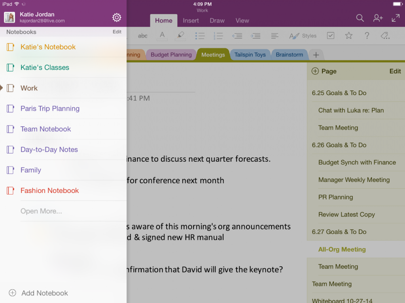Insert a numbered list

click(x=219, y=36)
